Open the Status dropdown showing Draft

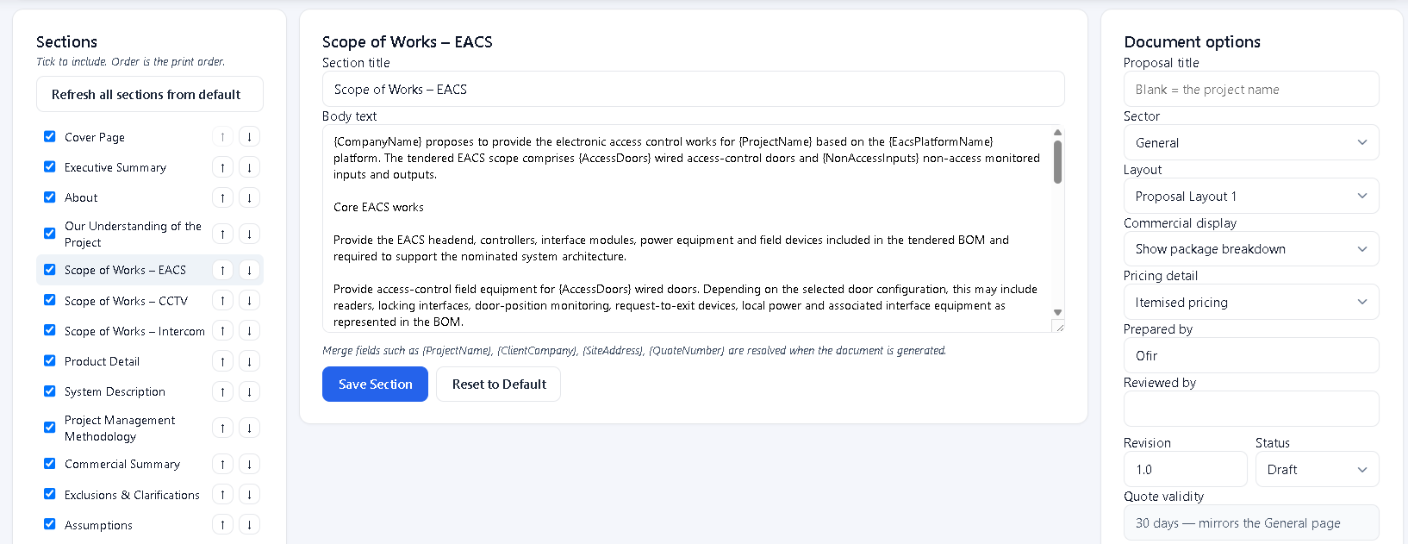(x=1317, y=470)
